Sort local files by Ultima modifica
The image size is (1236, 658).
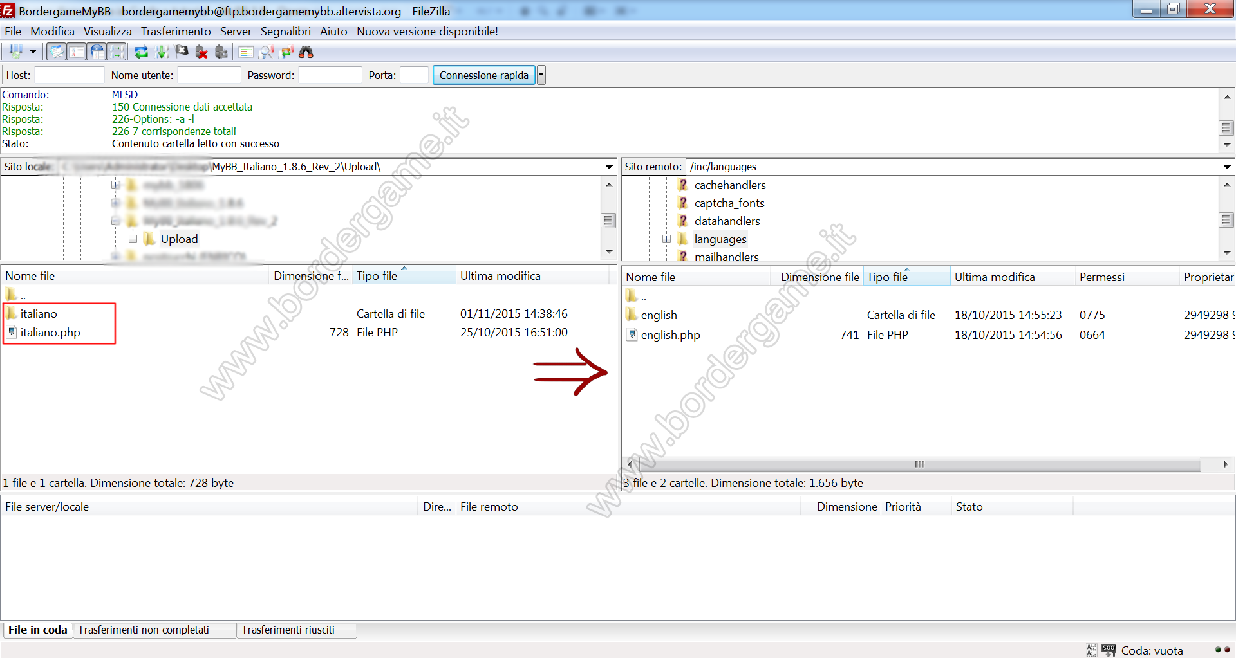(x=532, y=276)
